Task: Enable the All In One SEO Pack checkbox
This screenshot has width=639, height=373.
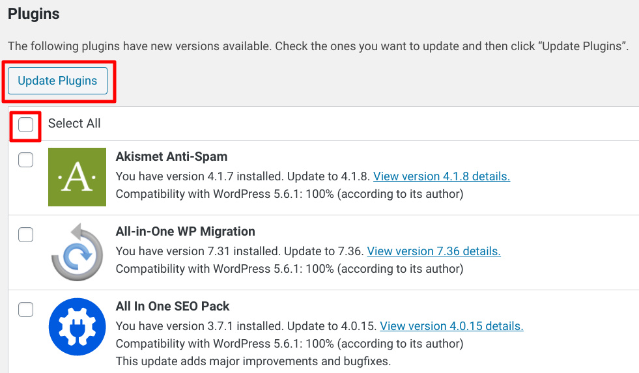Action: (25, 309)
